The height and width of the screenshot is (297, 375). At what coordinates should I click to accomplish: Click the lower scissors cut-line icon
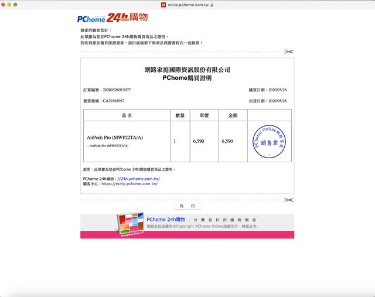289,200
